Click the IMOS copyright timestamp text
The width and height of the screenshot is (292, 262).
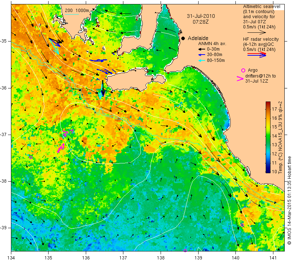(289, 201)
